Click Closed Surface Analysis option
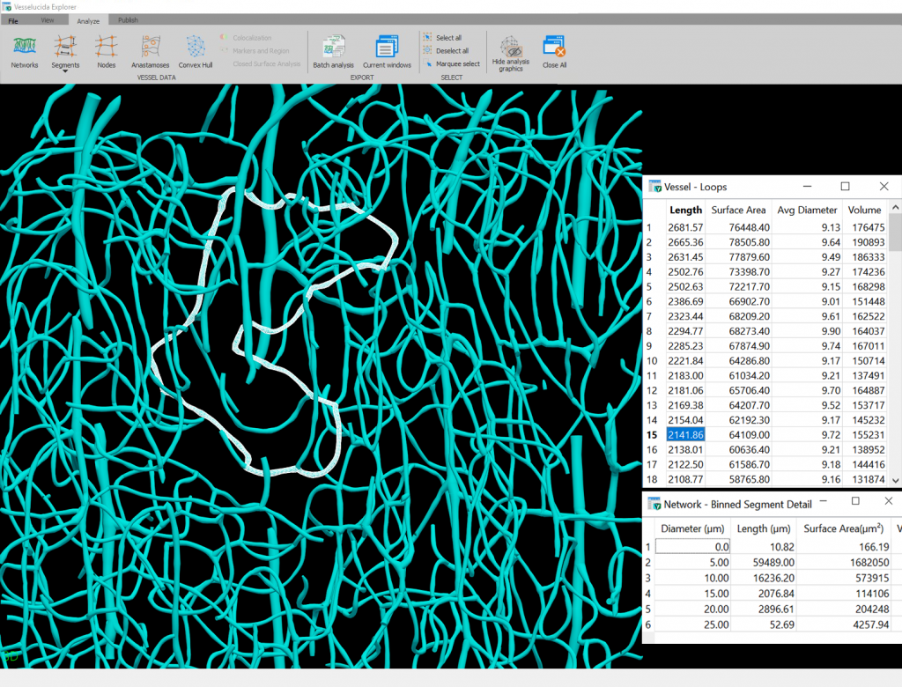This screenshot has width=902, height=687. coord(266,64)
